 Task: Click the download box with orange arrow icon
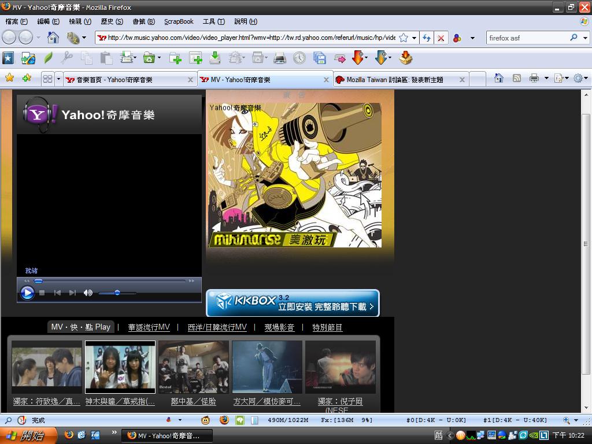pyautogui.click(x=406, y=58)
